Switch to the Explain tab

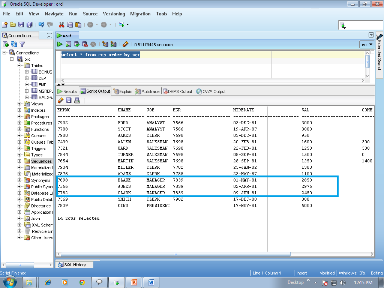click(x=123, y=91)
